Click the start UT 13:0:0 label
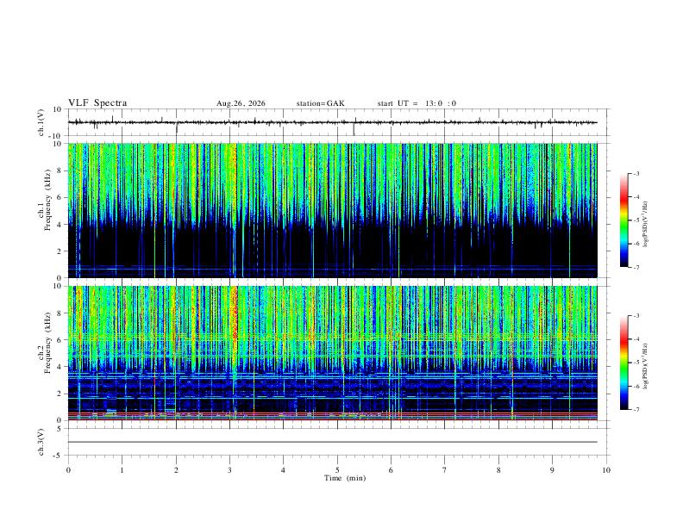683x527 pixels. tap(417, 103)
